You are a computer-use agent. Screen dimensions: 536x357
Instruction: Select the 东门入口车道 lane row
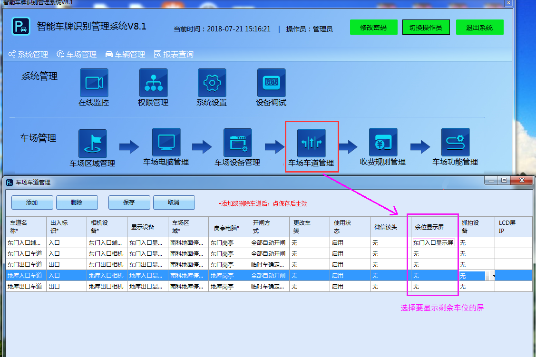click(x=269, y=254)
